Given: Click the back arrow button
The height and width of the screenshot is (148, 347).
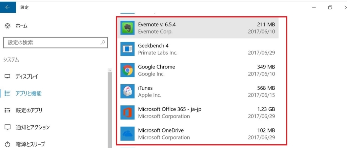Looking at the screenshot, I should click(8, 7).
